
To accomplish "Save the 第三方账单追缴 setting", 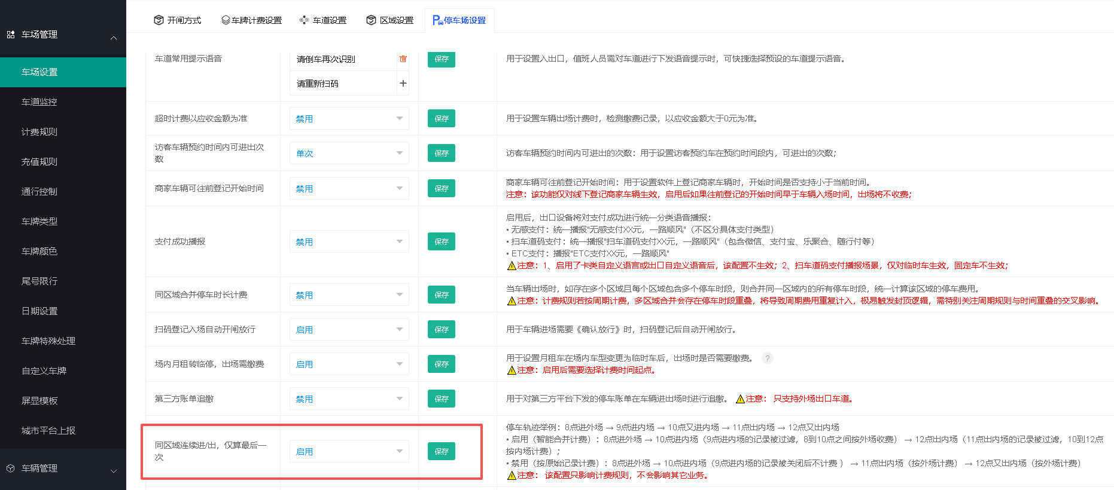I will coord(442,399).
